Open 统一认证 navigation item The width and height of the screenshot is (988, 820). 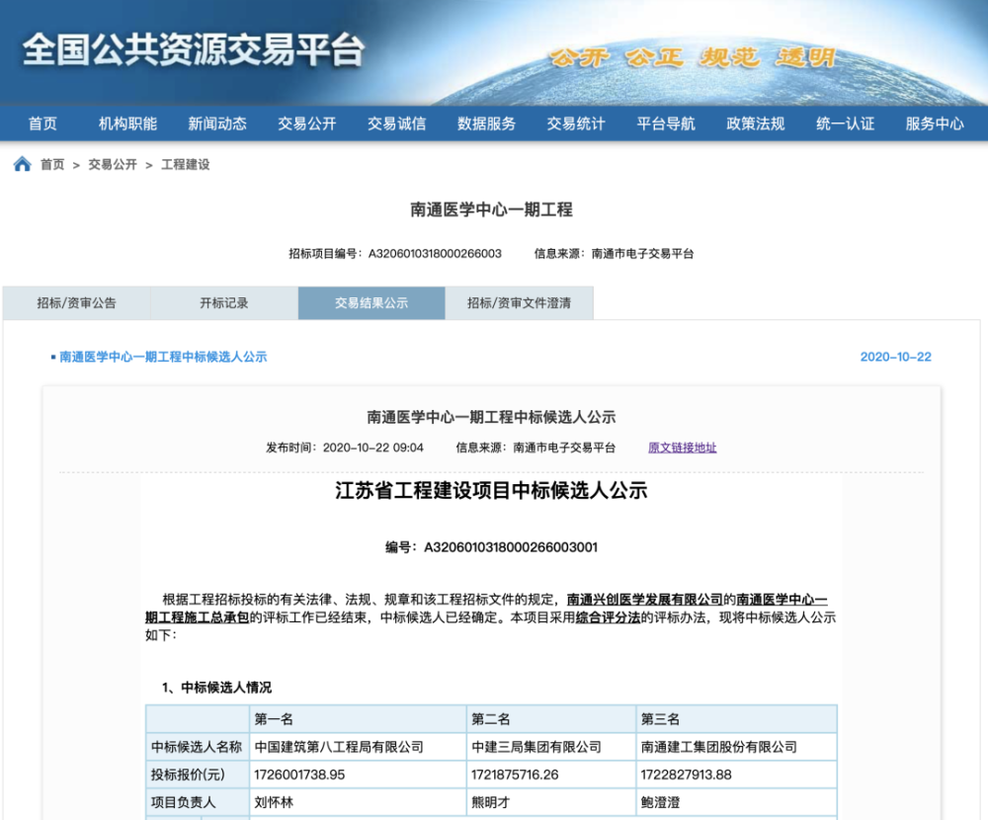coord(845,123)
